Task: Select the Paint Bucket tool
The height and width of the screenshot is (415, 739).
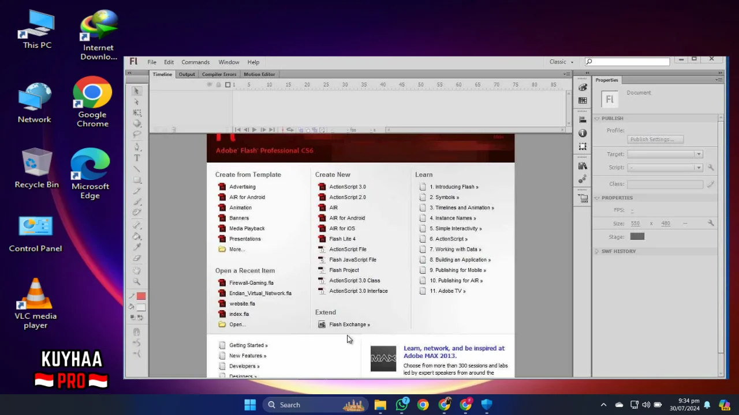Action: click(x=137, y=236)
